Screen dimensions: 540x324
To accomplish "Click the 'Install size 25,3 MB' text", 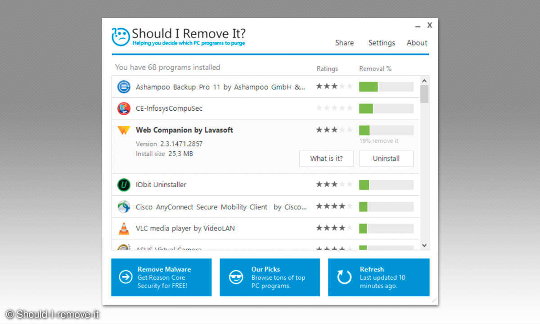I will pos(164,154).
